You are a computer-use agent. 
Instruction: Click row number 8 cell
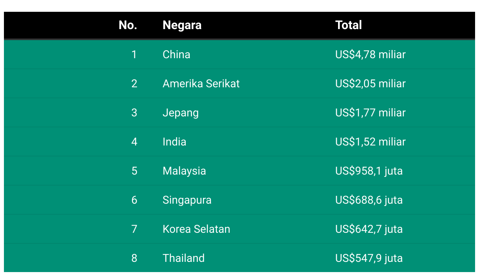click(x=134, y=258)
